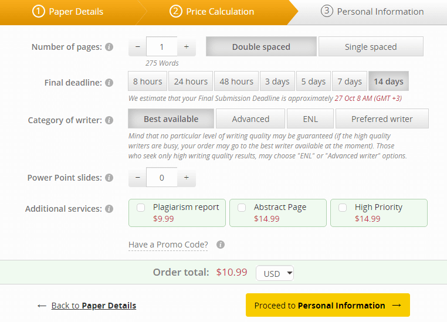Select Advanced writer category
This screenshot has height=322, width=447.
pos(250,118)
